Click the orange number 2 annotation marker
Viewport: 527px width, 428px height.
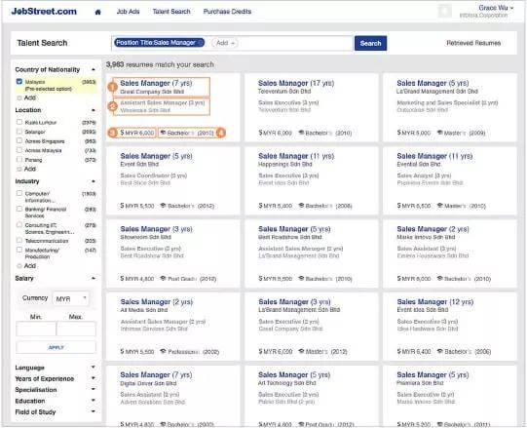[112, 106]
